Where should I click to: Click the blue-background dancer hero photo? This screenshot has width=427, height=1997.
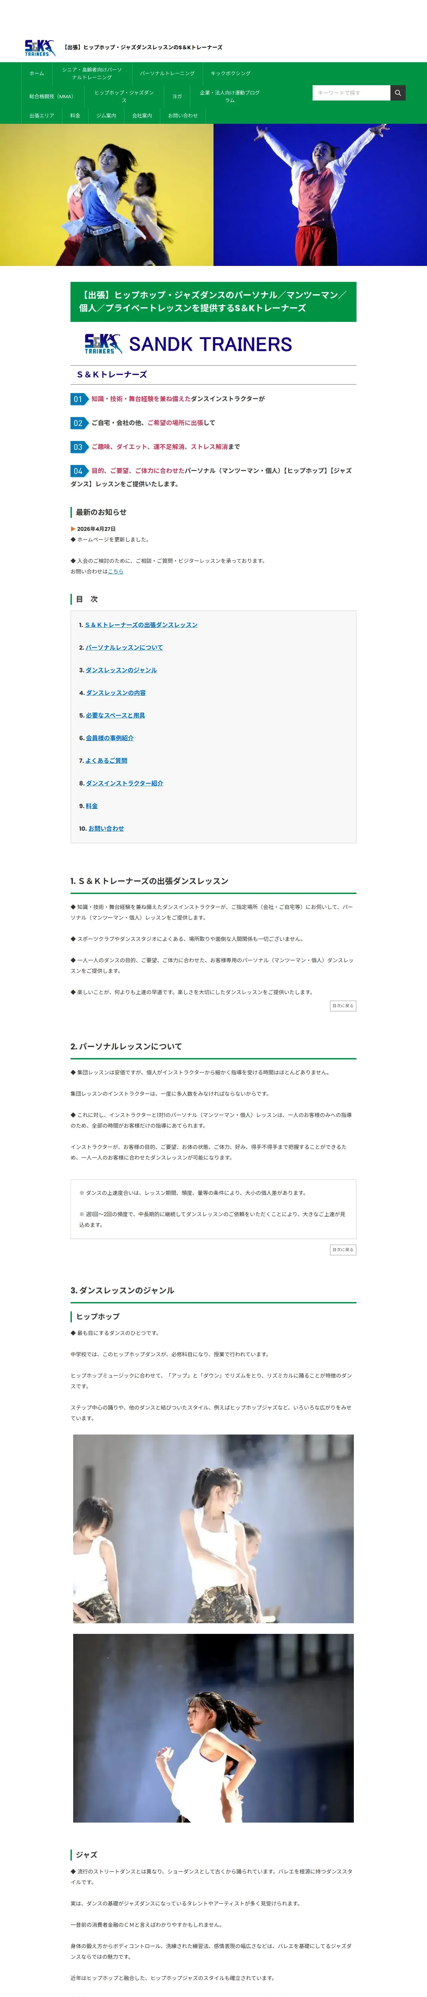(320, 195)
